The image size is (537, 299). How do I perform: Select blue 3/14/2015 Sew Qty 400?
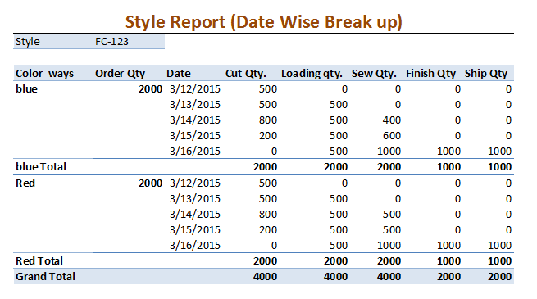(392, 120)
